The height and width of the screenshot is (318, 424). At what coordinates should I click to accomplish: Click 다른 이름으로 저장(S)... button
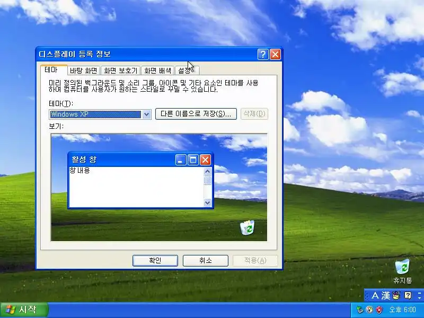[196, 114]
